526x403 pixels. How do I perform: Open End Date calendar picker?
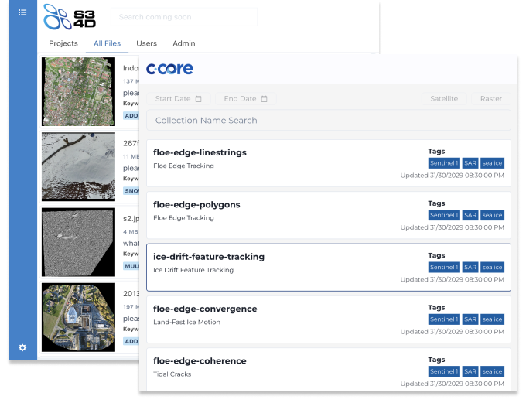point(246,99)
